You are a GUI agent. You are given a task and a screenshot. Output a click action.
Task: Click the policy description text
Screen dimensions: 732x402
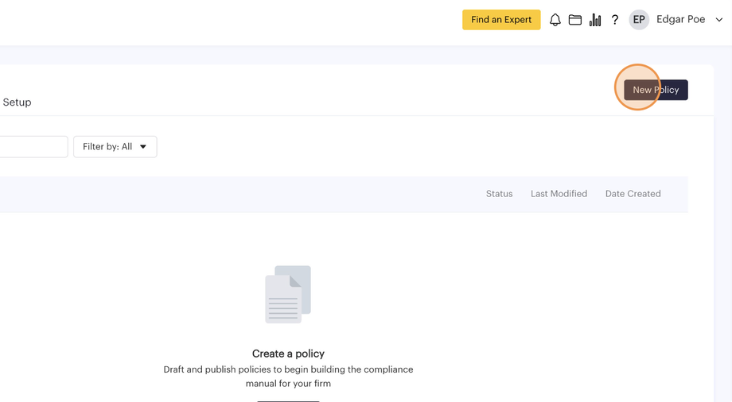[x=288, y=377]
